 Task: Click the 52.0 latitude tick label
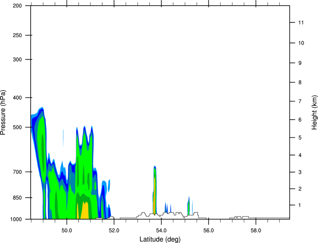coord(114,231)
